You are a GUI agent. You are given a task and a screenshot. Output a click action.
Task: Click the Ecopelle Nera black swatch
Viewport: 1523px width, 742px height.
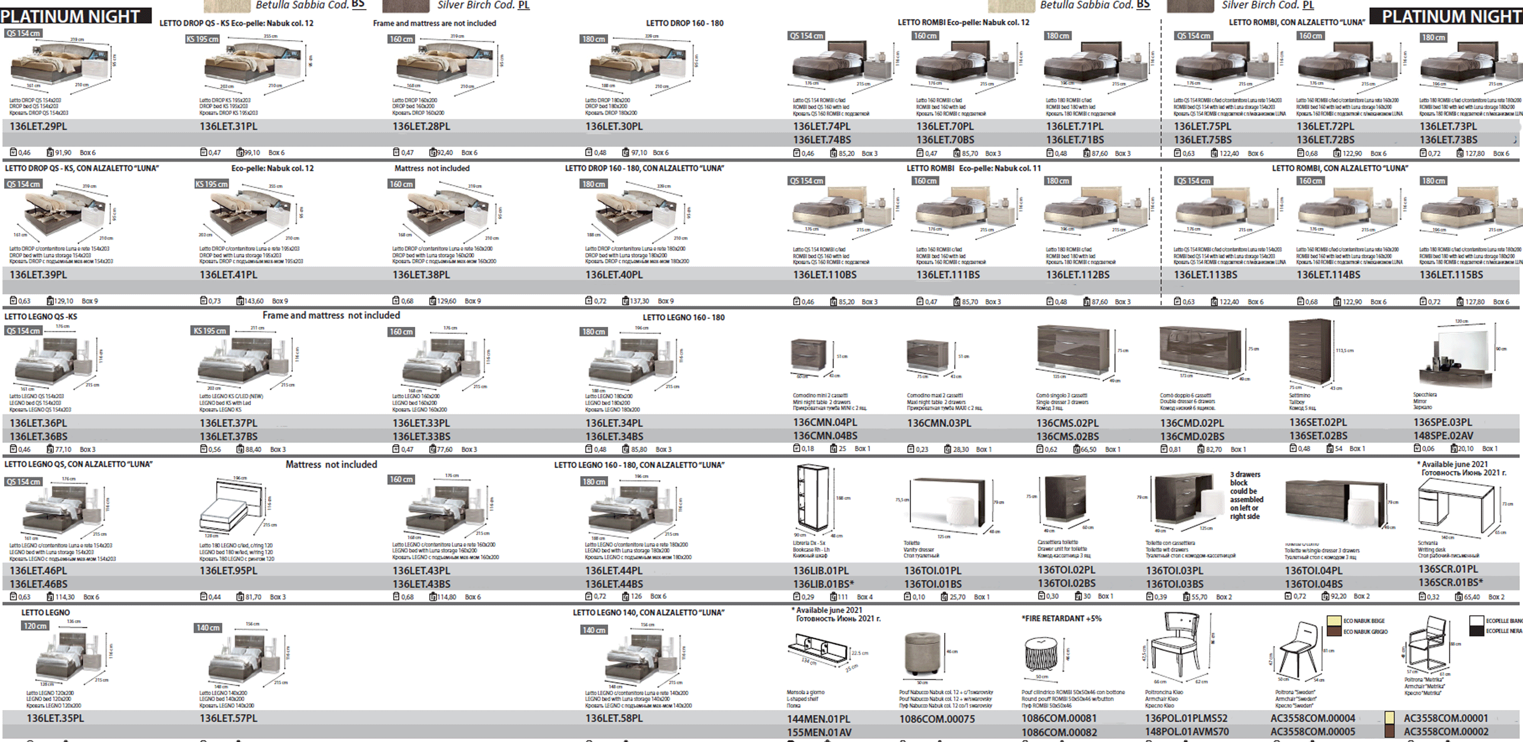point(1476,631)
